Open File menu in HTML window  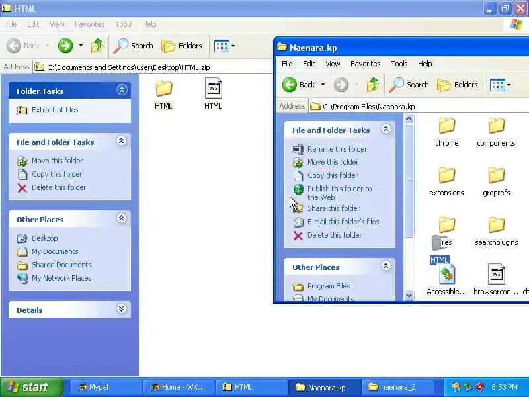(x=11, y=24)
